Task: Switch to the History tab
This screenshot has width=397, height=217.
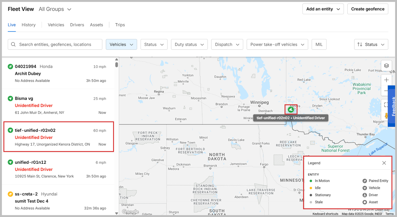Action: 28,25
